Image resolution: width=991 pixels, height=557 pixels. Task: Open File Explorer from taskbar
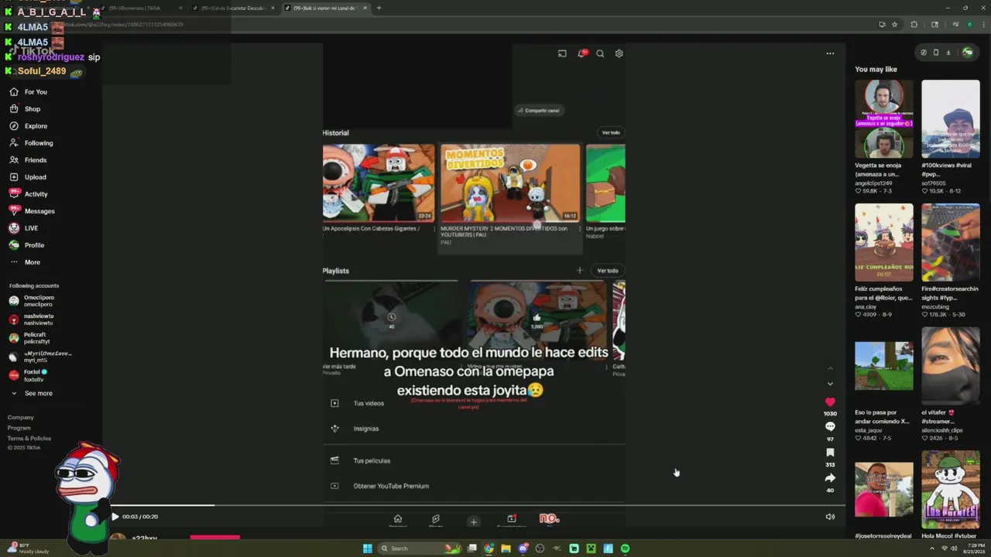pos(506,548)
